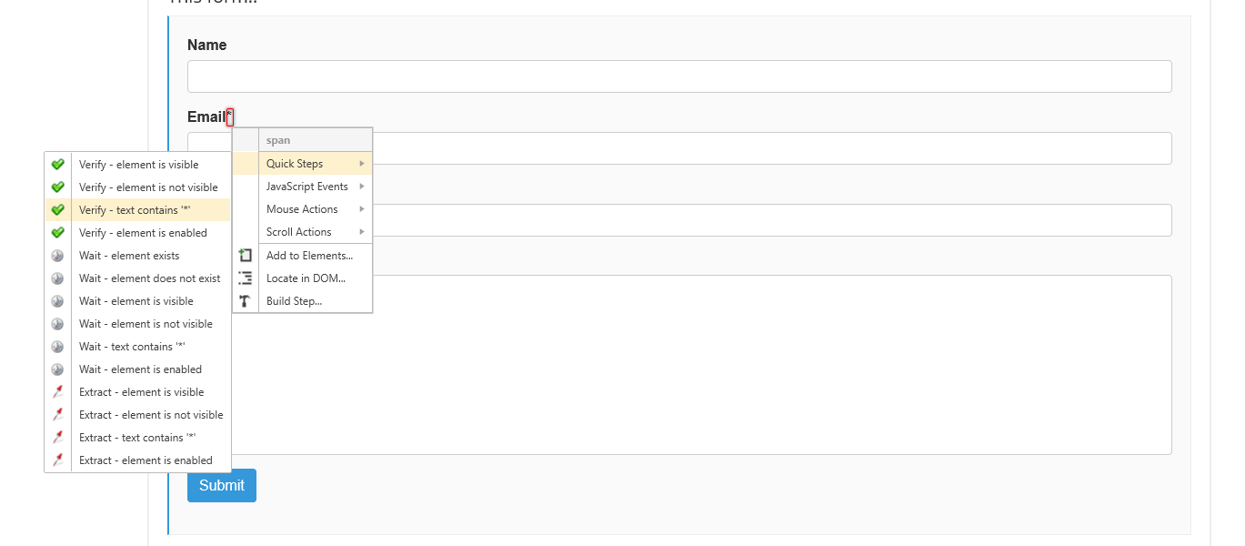Click the Locate in DOM icon
This screenshot has height=546, width=1245.
tap(246, 278)
